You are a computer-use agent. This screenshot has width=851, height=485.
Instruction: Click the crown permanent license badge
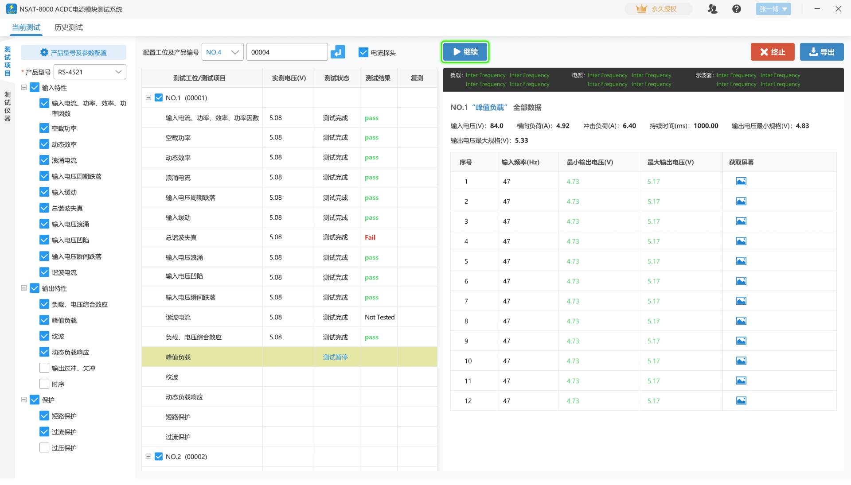(x=658, y=9)
